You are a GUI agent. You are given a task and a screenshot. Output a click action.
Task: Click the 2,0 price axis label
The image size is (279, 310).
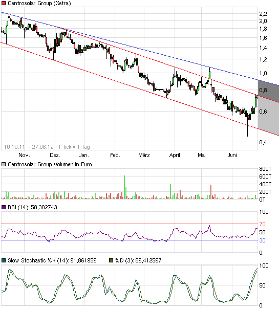(x=263, y=21)
